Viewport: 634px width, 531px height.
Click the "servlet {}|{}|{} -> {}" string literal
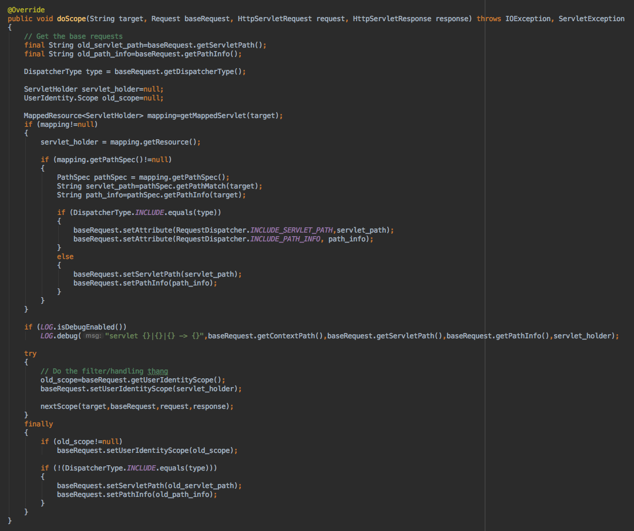click(x=154, y=336)
